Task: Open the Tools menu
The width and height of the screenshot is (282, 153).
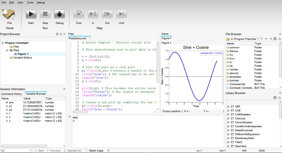Action: (x=30, y=3)
